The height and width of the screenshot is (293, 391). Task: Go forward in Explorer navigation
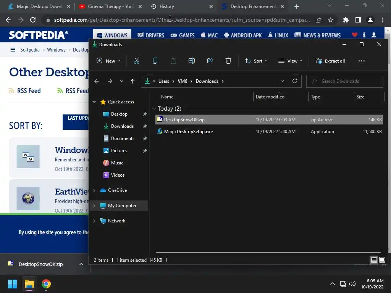coord(110,81)
